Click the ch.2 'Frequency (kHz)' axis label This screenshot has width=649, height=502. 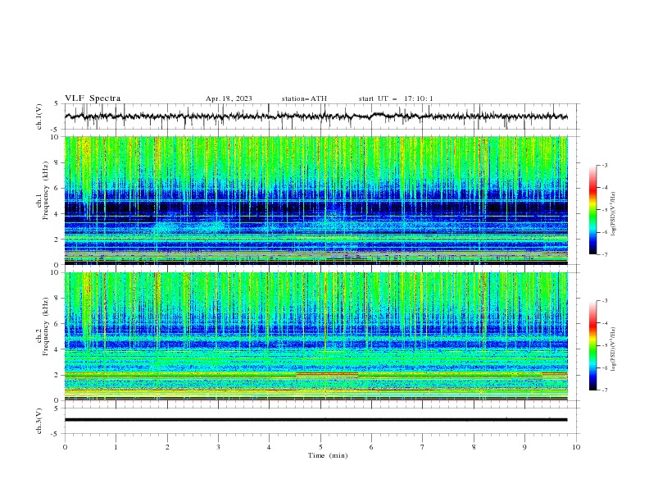(x=46, y=326)
